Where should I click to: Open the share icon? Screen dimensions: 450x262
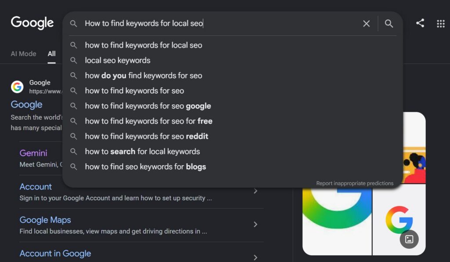pyautogui.click(x=420, y=23)
